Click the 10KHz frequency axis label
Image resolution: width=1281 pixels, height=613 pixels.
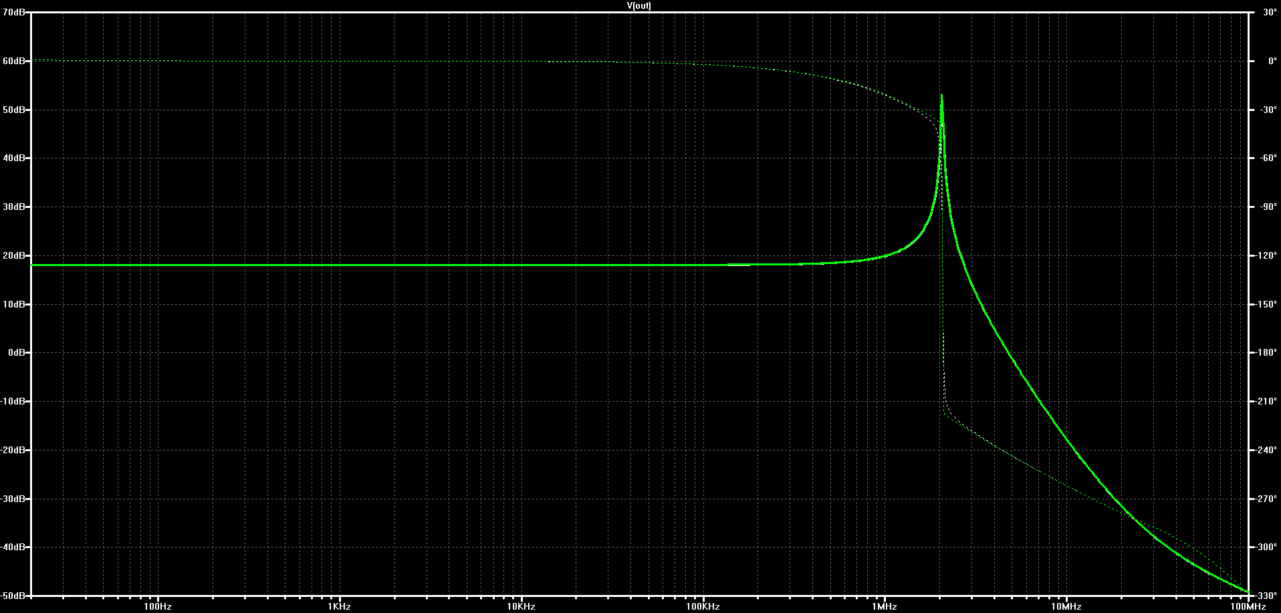pyautogui.click(x=521, y=607)
